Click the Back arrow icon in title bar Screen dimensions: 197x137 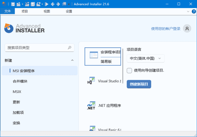[x=53, y=4]
